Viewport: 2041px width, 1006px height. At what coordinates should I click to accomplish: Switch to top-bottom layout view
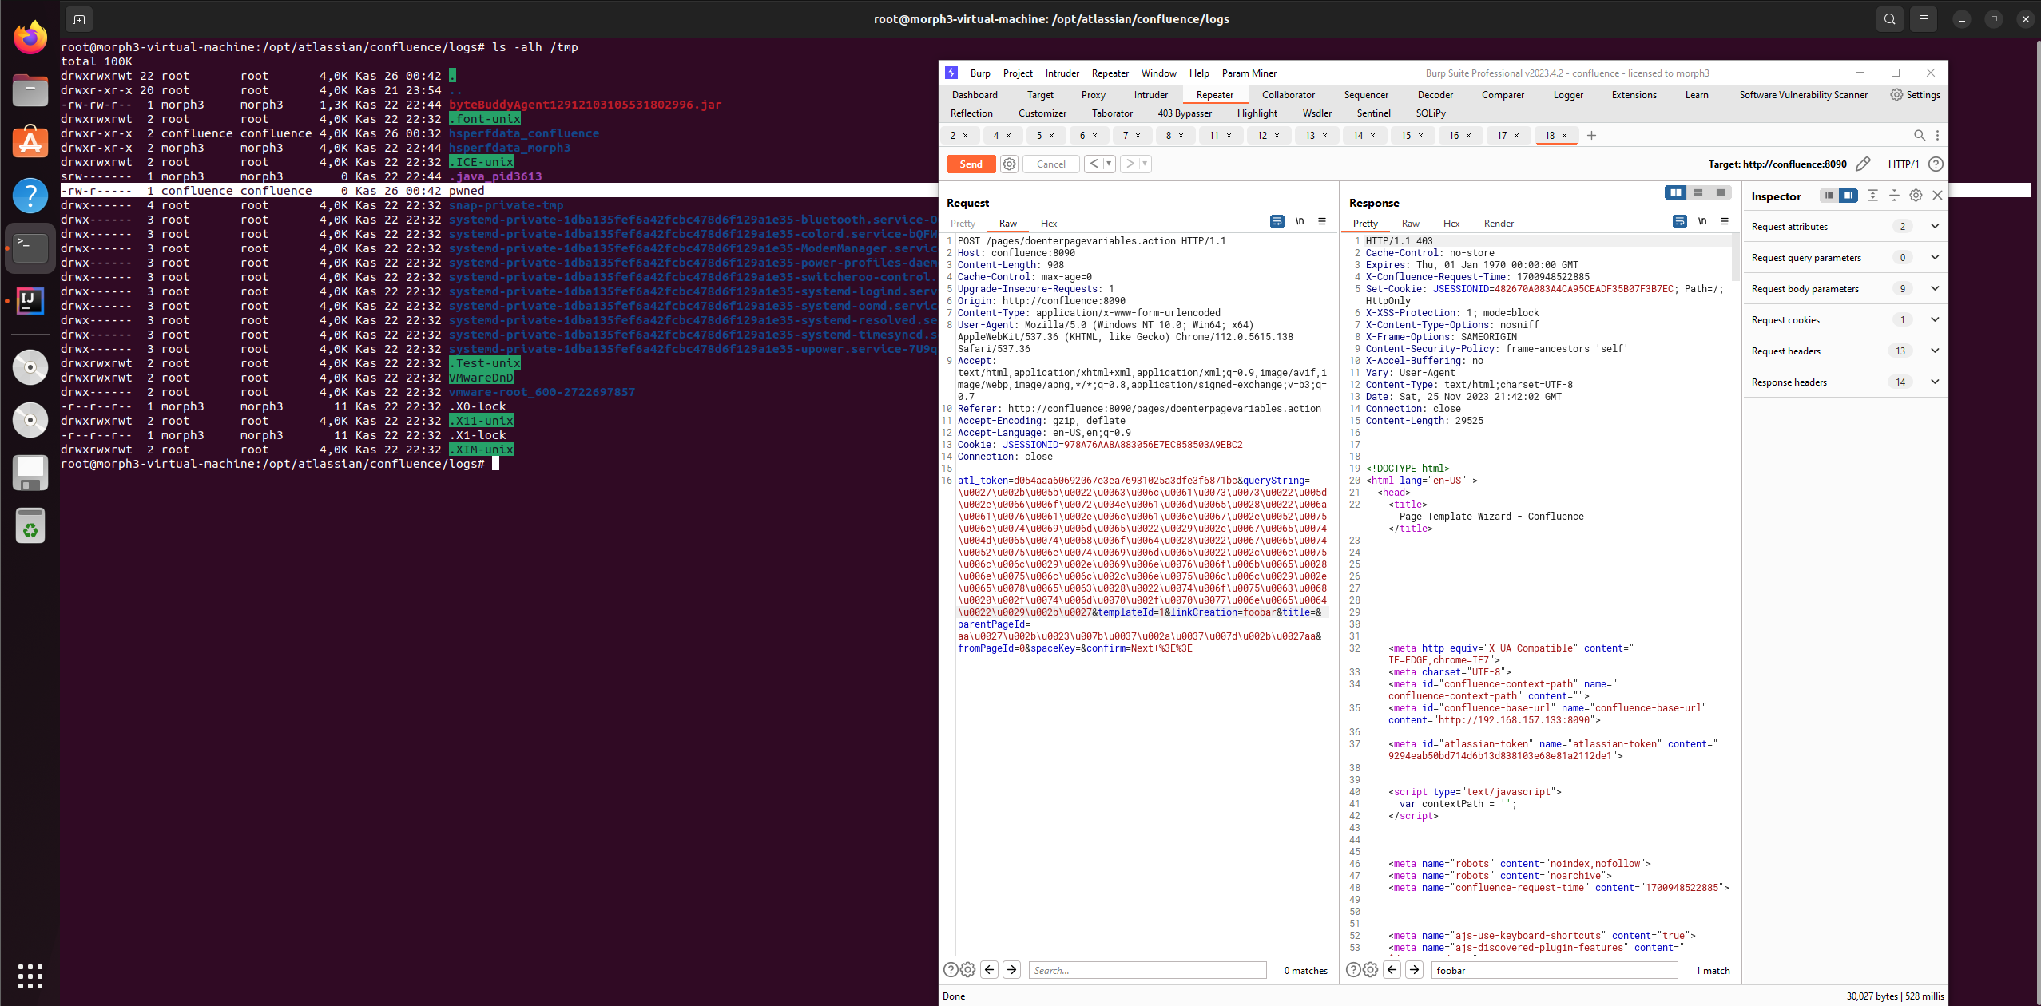tap(1698, 192)
